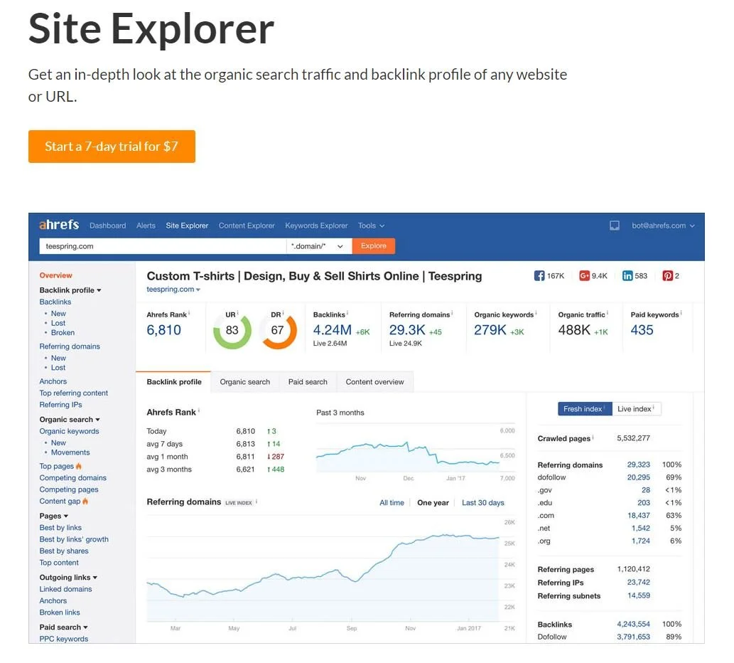Image resolution: width=734 pixels, height=663 pixels.
Task: Click Start a 7-day trial for $7
Action: (x=112, y=147)
